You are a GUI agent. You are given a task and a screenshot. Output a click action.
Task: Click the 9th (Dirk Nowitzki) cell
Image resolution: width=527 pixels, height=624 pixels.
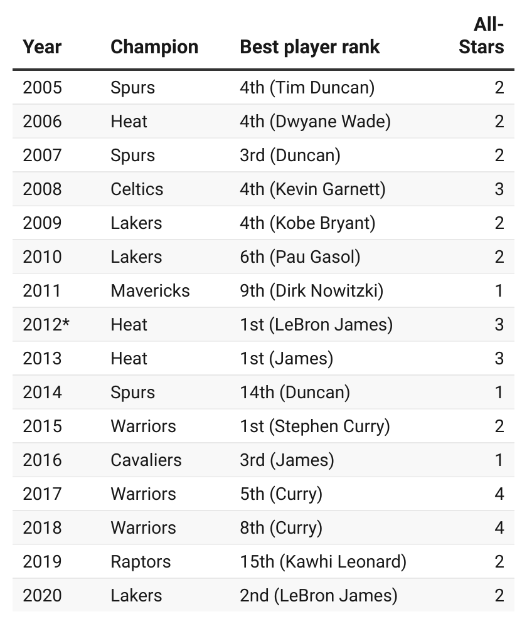click(311, 290)
